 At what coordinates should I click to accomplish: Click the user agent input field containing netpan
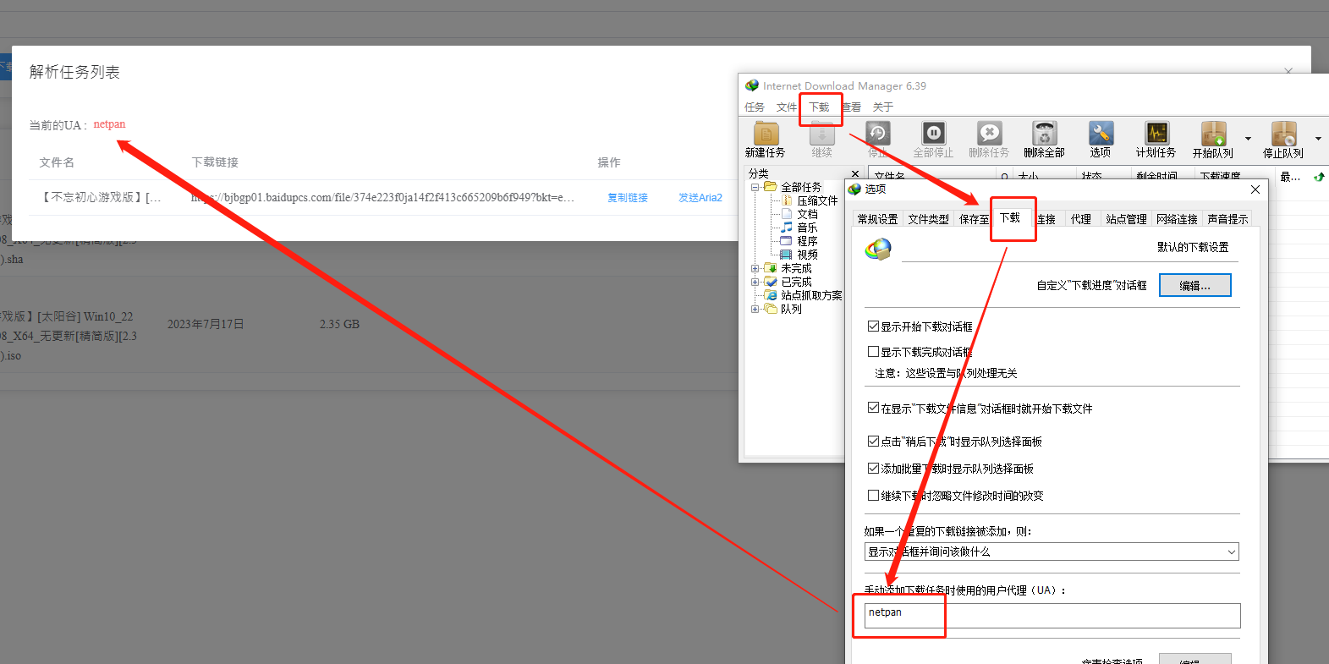click(1052, 615)
